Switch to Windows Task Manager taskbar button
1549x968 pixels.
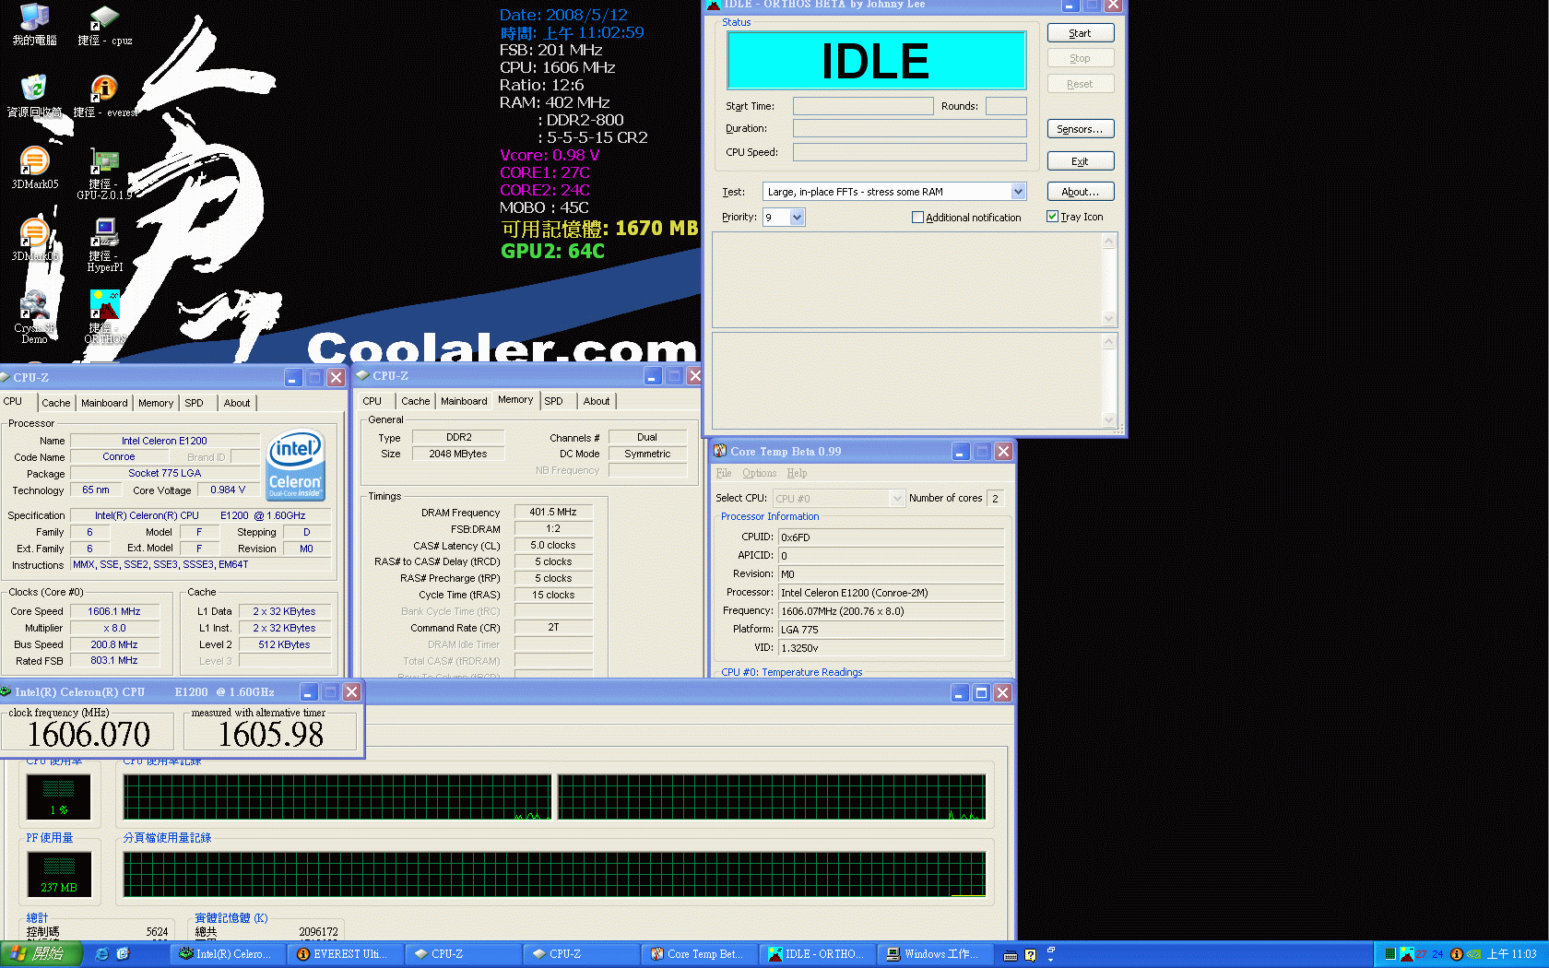point(935,954)
